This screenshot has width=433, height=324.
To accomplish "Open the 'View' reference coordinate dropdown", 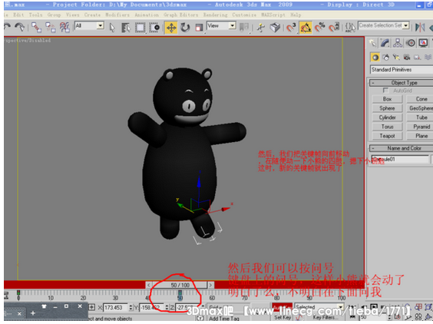I will (x=221, y=26).
